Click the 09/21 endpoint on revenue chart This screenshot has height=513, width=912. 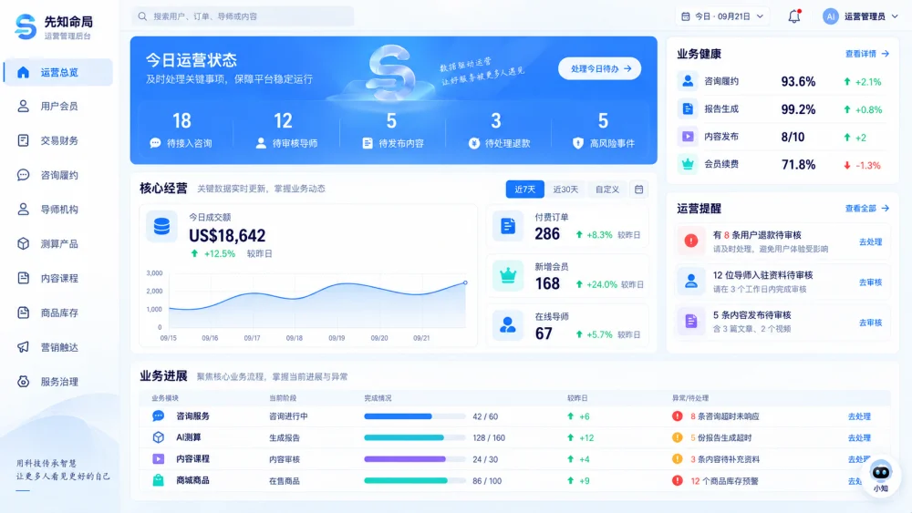click(465, 282)
